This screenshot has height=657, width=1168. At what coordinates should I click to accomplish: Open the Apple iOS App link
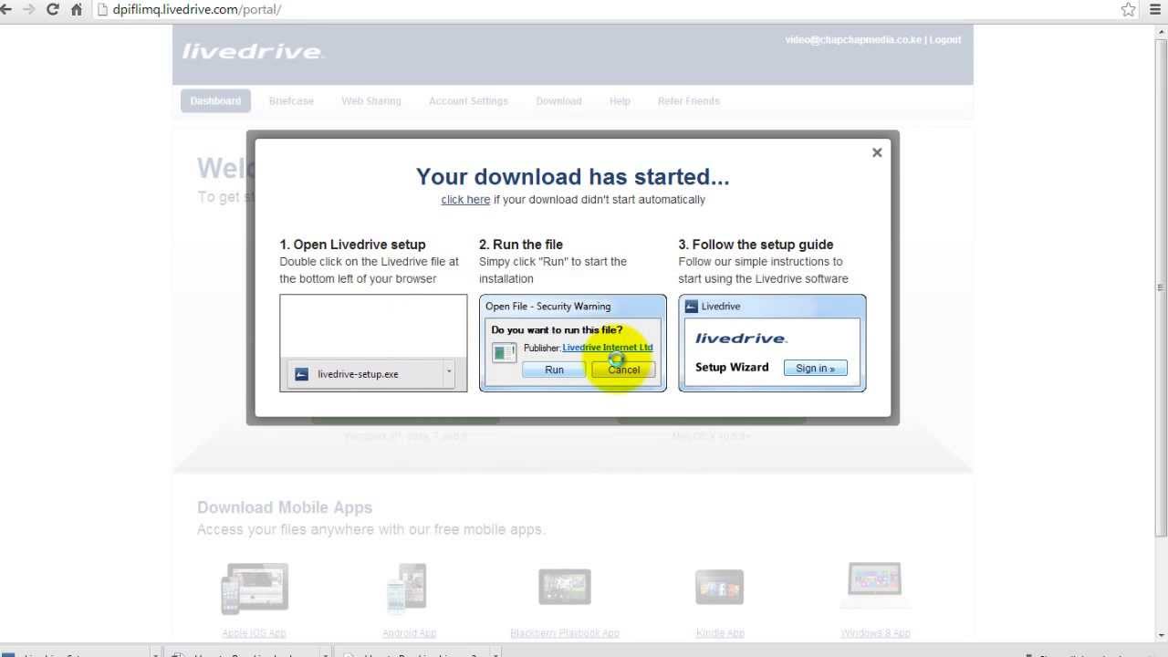[254, 633]
